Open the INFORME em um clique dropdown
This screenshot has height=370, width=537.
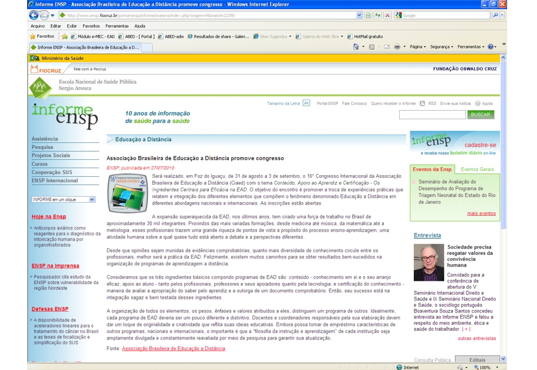coord(63,199)
